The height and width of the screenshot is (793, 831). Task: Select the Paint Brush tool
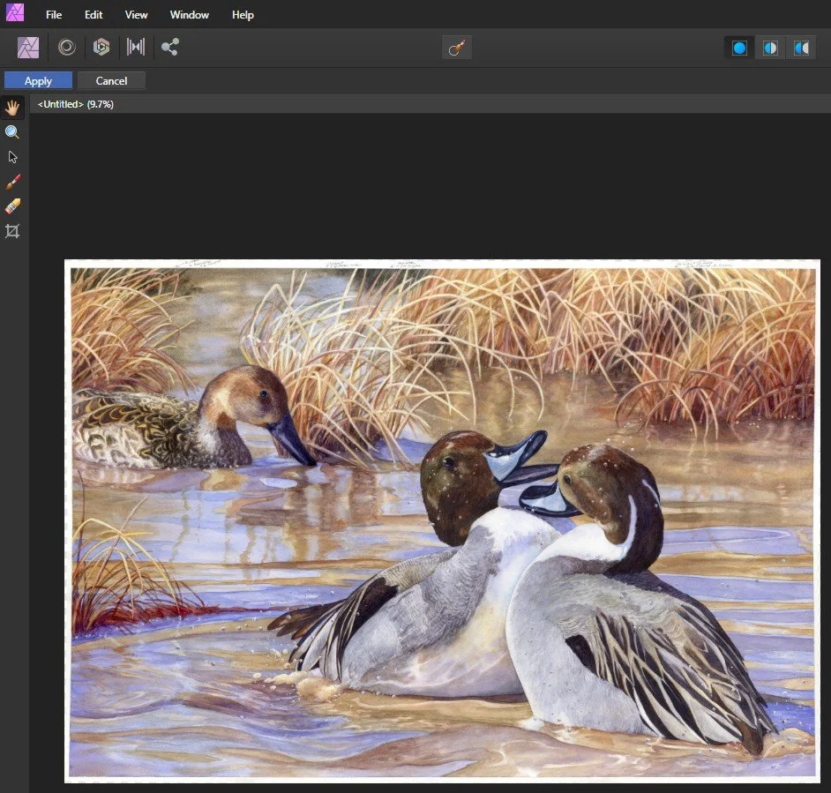click(12, 182)
